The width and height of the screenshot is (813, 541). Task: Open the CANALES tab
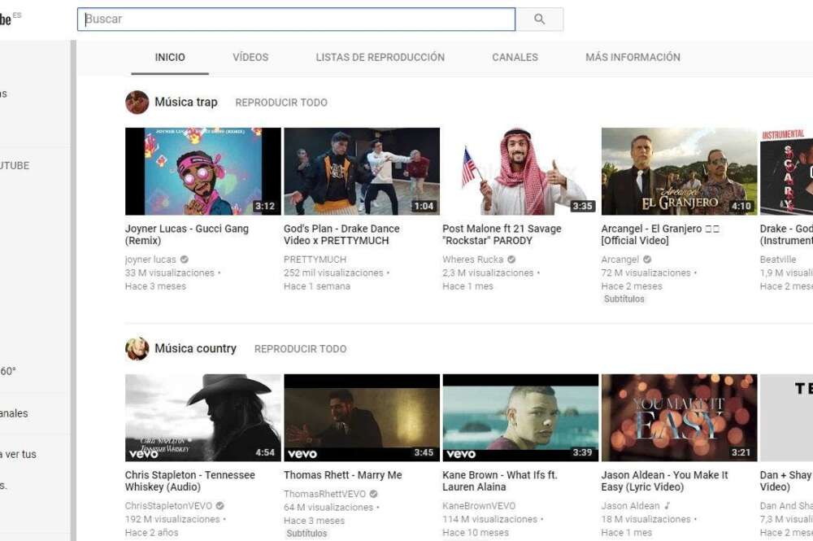tap(515, 57)
